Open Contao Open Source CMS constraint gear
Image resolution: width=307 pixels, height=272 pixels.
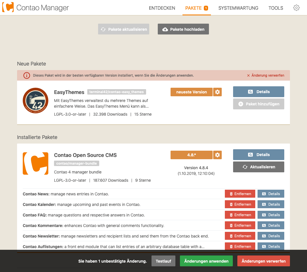coord(217,155)
